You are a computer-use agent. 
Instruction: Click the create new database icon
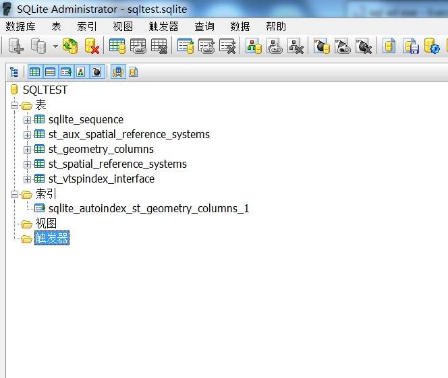[16, 46]
